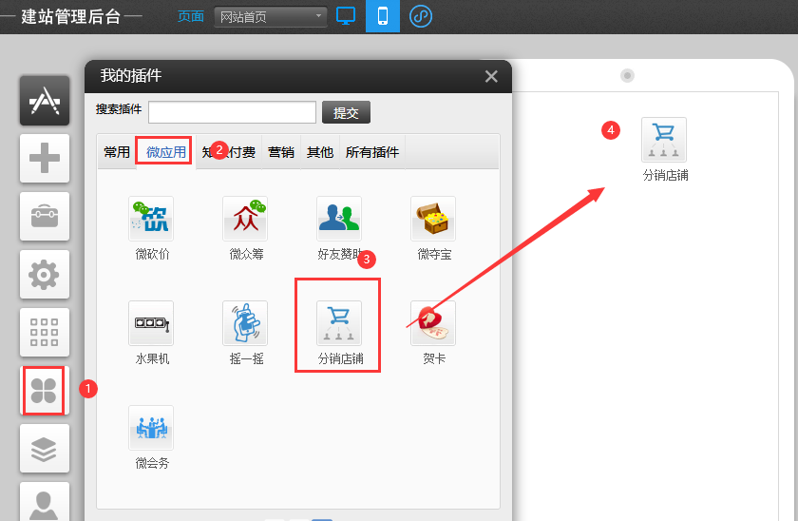Image resolution: width=798 pixels, height=521 pixels.
Task: Open the 所有插件 tab
Action: [x=372, y=152]
